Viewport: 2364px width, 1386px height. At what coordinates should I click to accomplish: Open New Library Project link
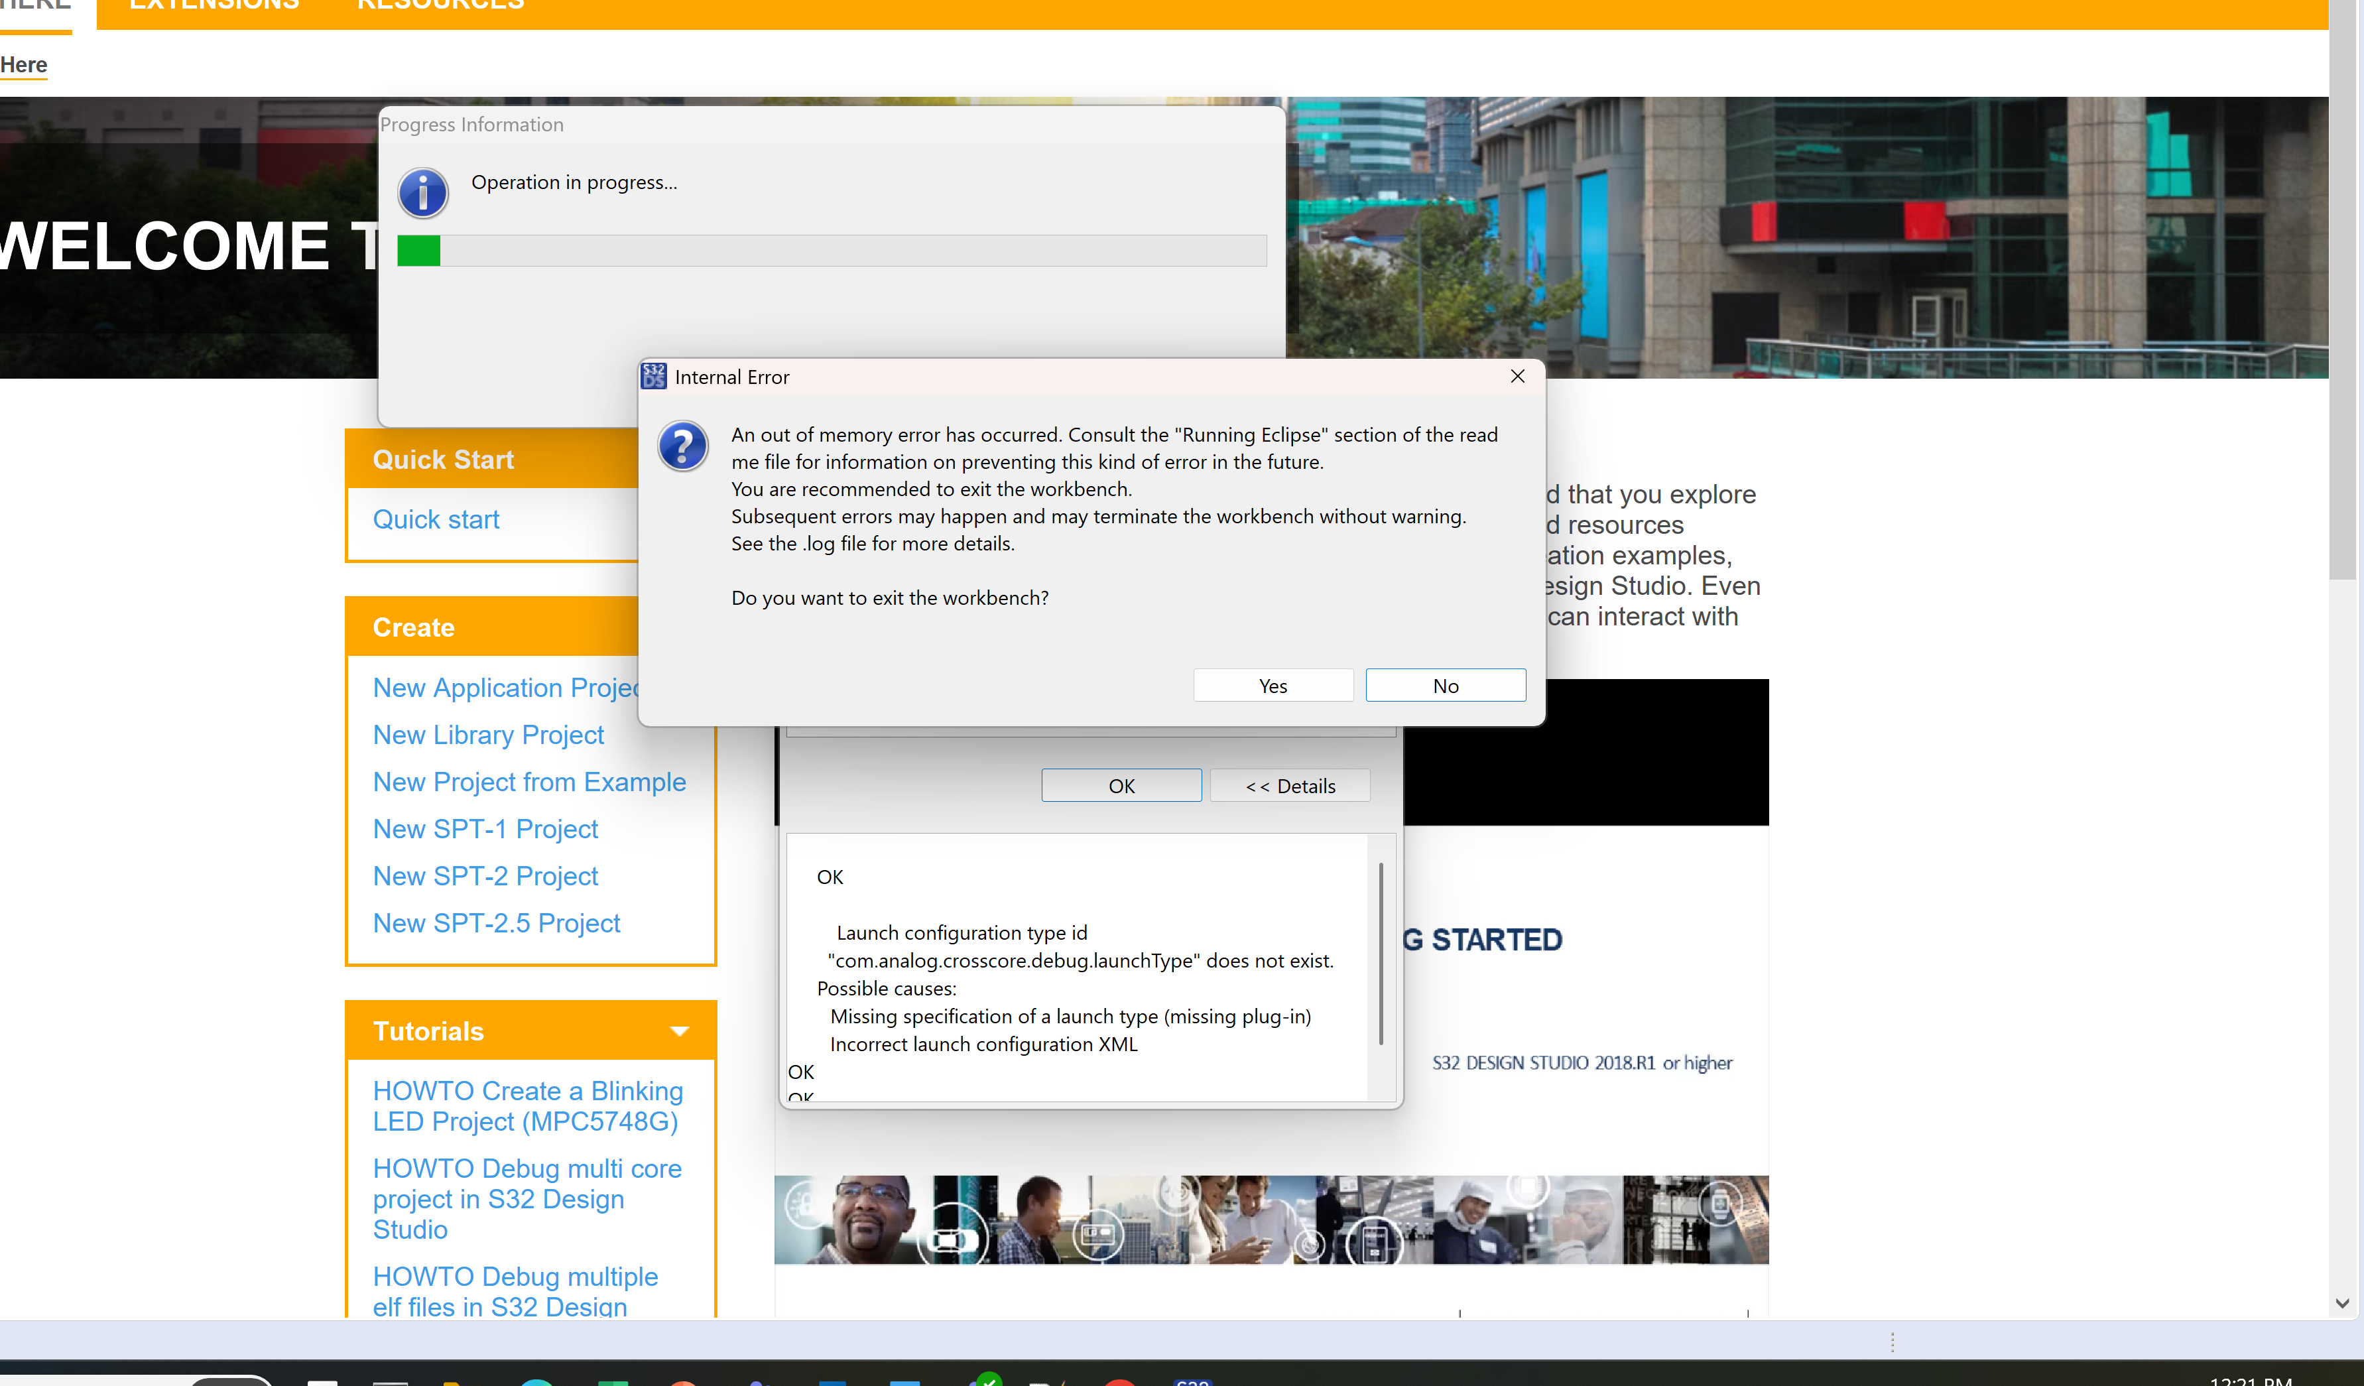(488, 735)
